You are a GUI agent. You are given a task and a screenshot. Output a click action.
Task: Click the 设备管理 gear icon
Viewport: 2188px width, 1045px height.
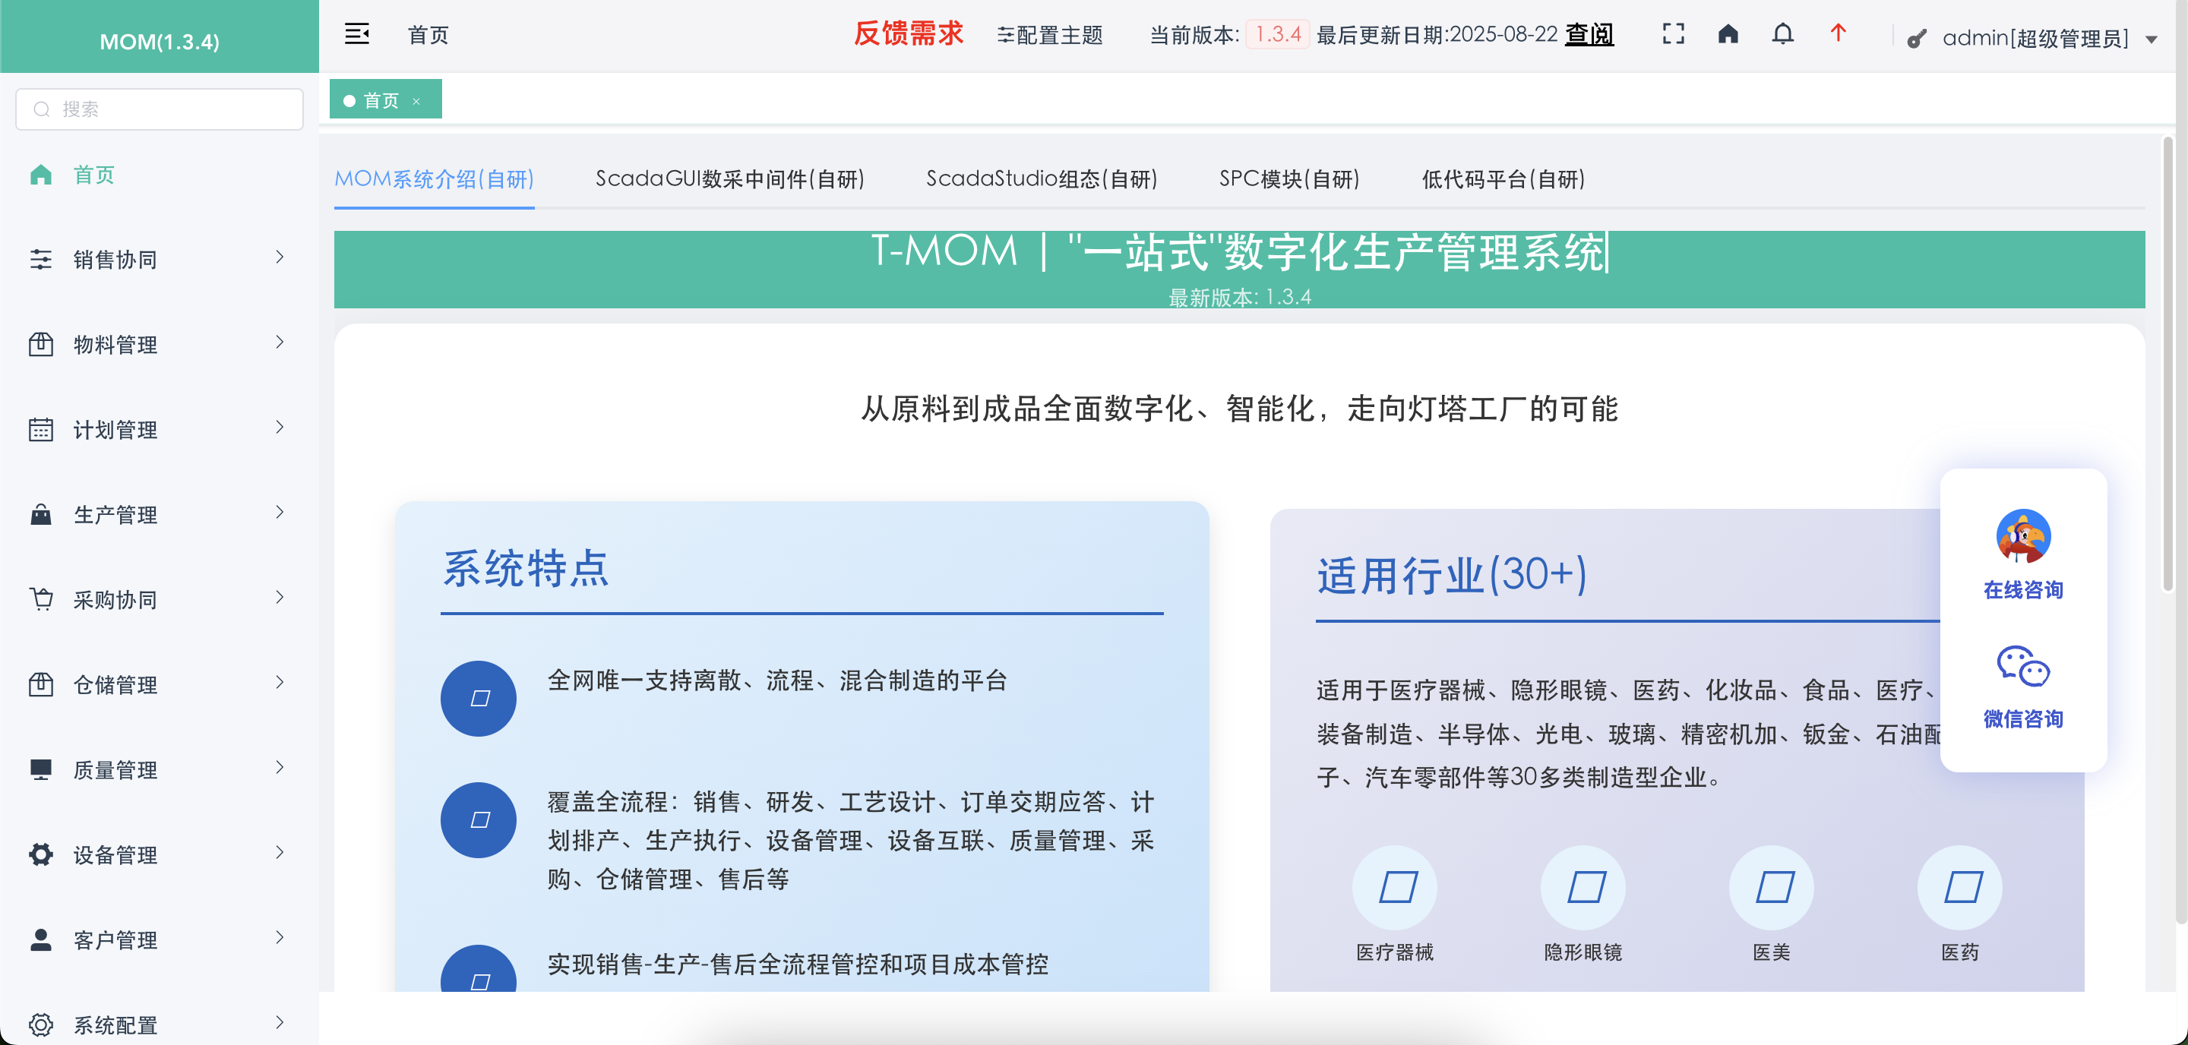coord(41,854)
